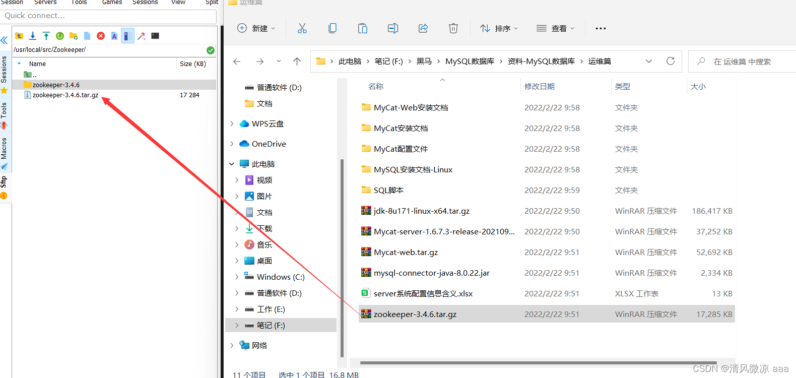The width and height of the screenshot is (796, 378).
Task: Go back with Explorer left arrow
Action: point(237,61)
